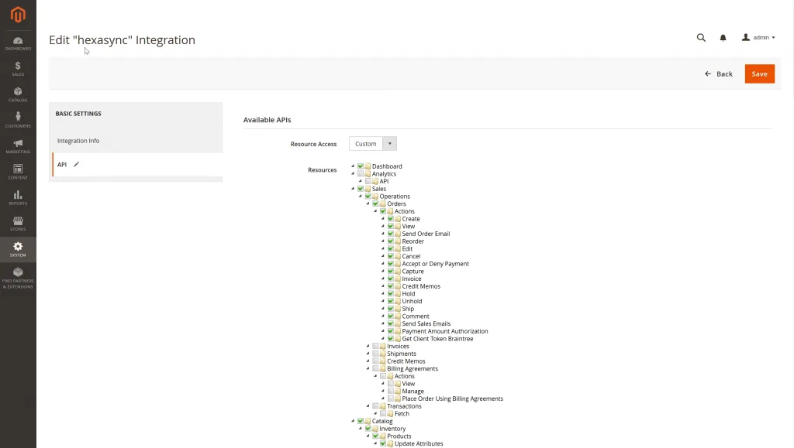Select the Cancel tree item label

(x=411, y=256)
